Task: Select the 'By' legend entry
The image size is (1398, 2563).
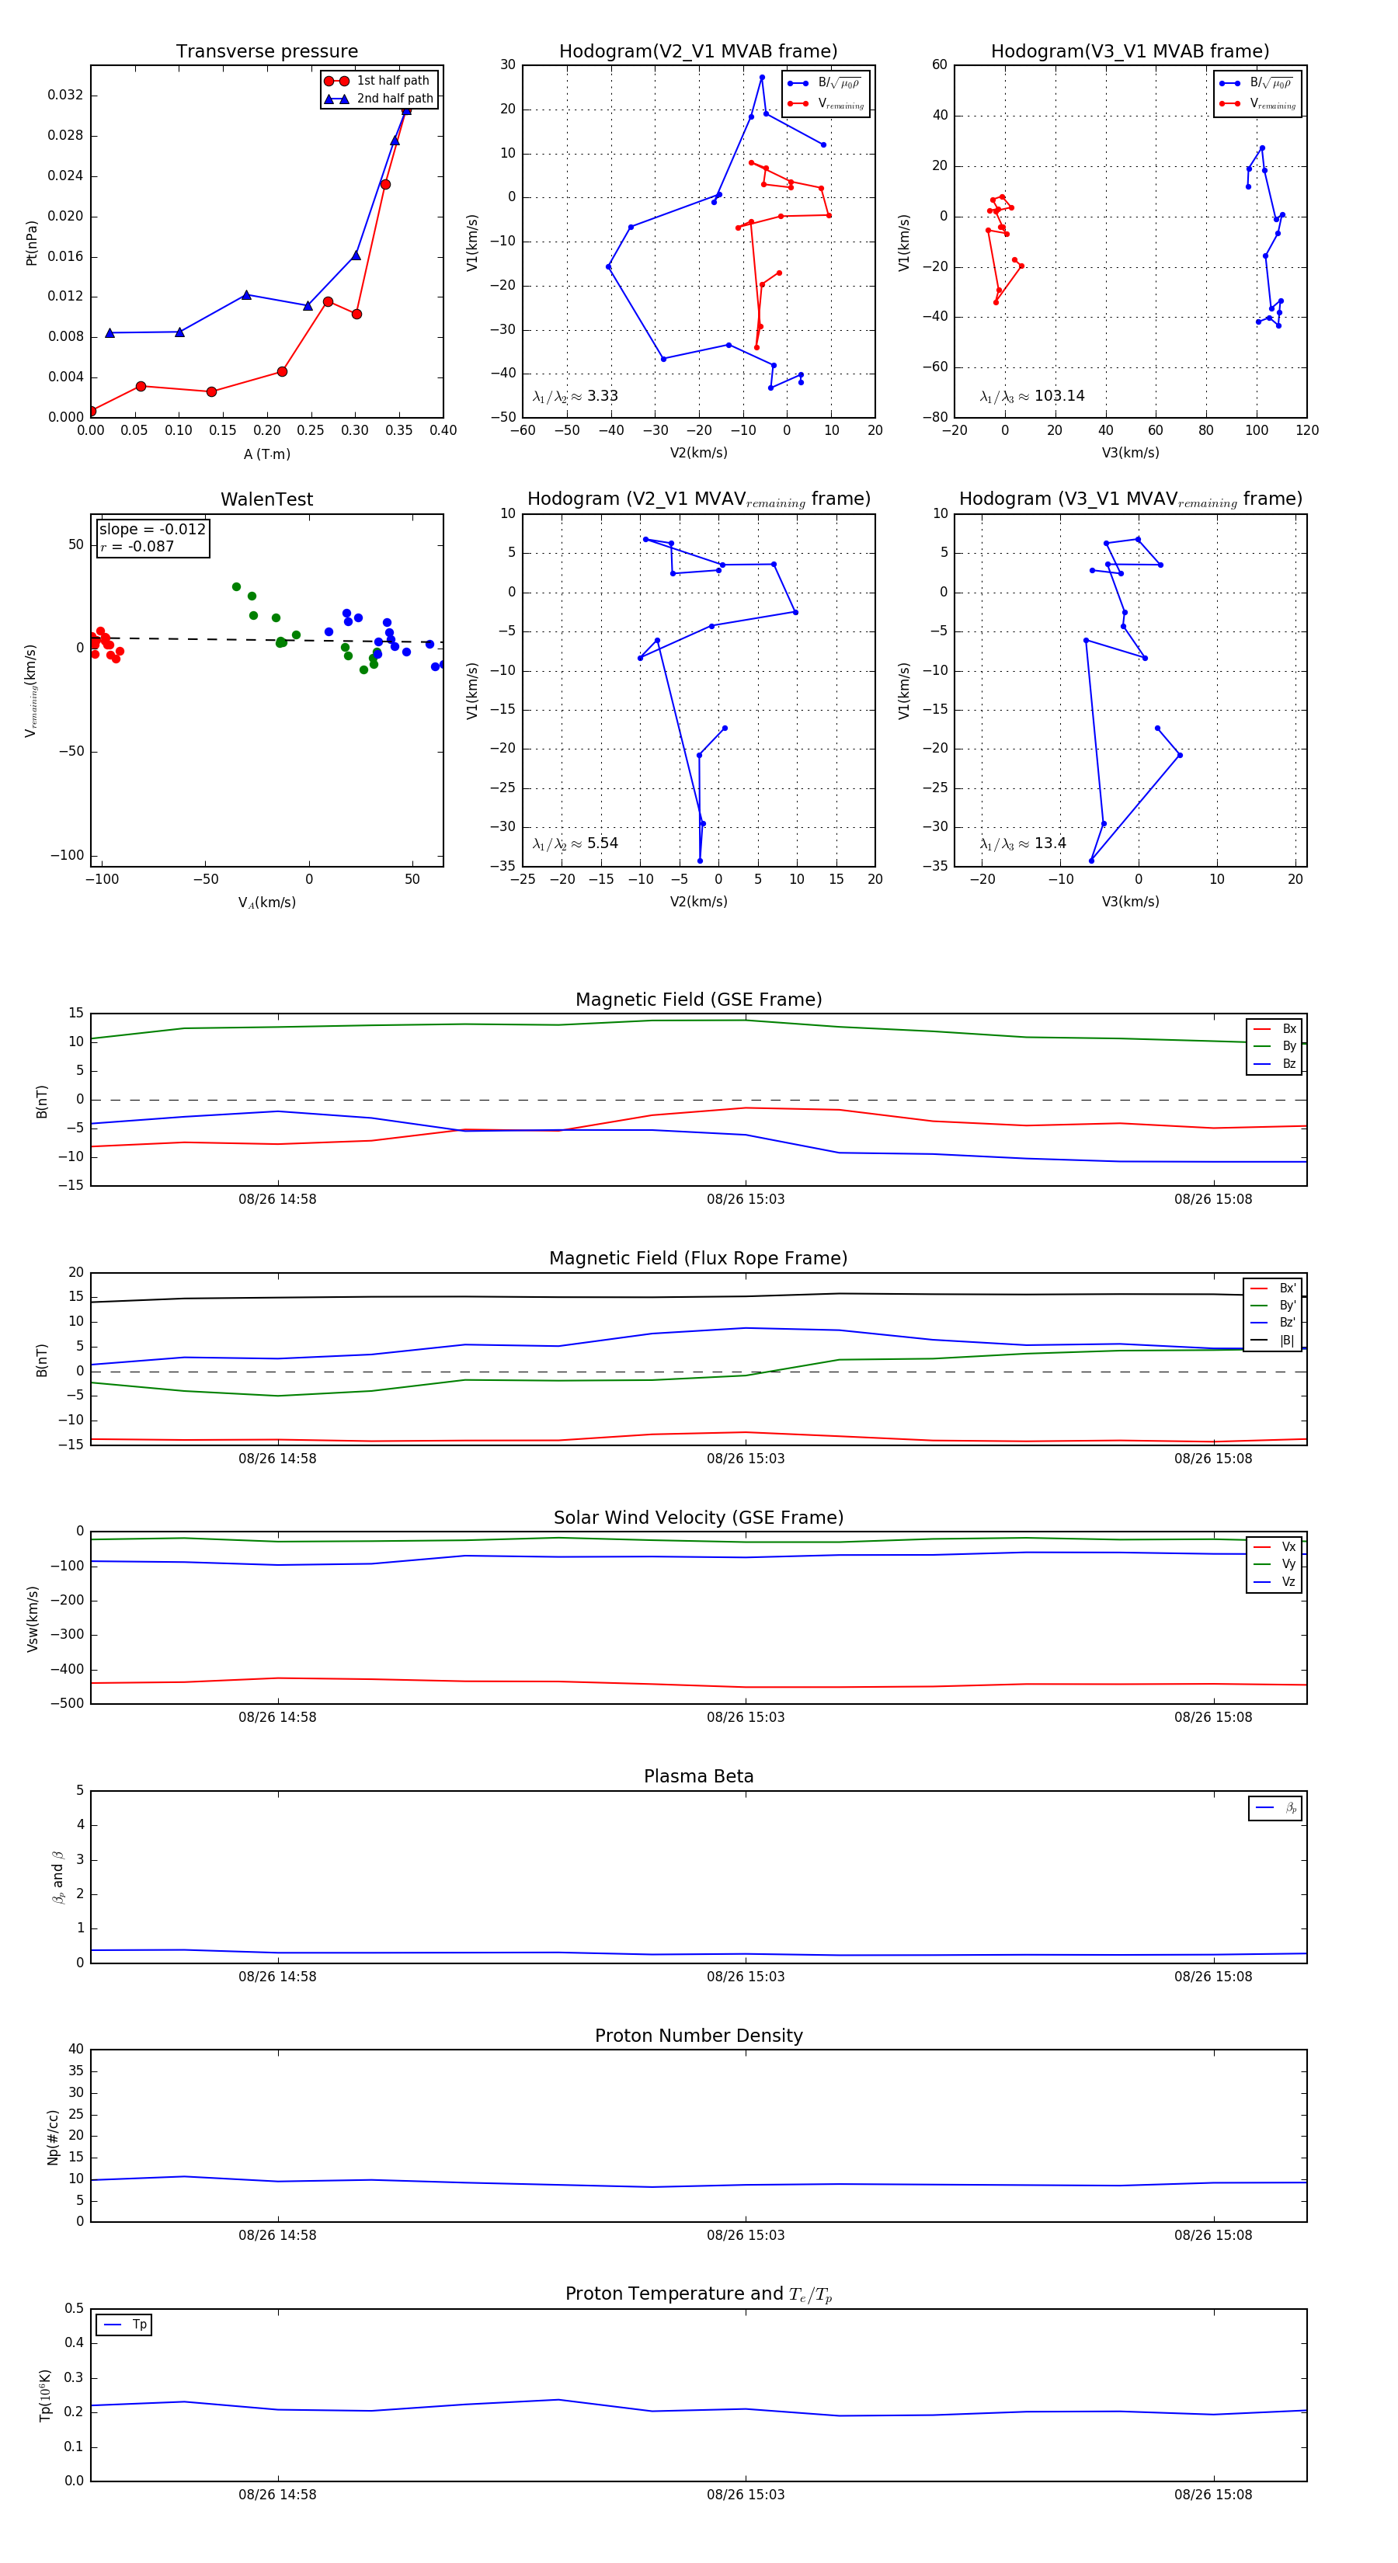Action: 1275,1047
